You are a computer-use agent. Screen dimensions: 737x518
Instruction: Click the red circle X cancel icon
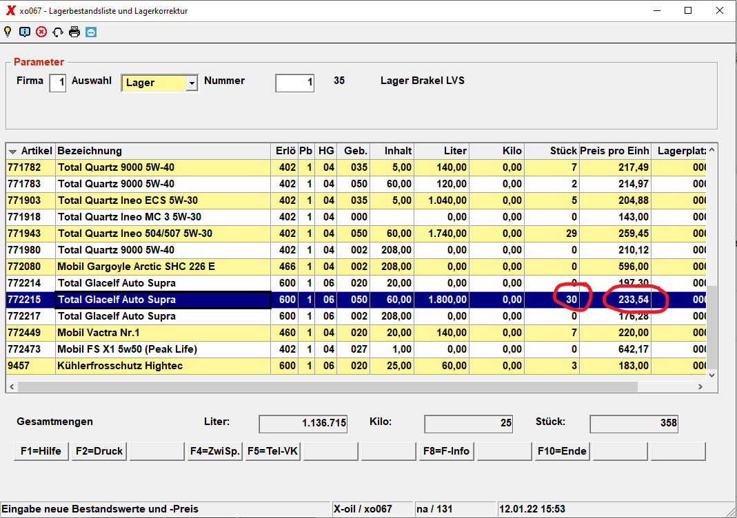[x=41, y=32]
